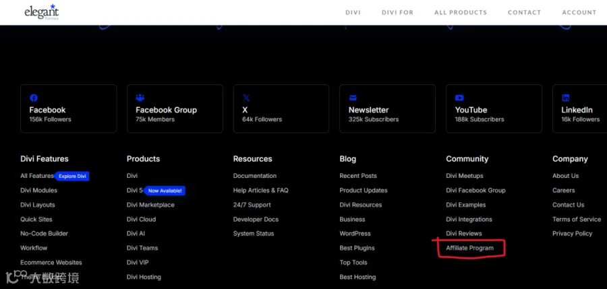This screenshot has height=289, width=607.
Task: Open the Facebook Group 75k Members card
Action: click(175, 108)
